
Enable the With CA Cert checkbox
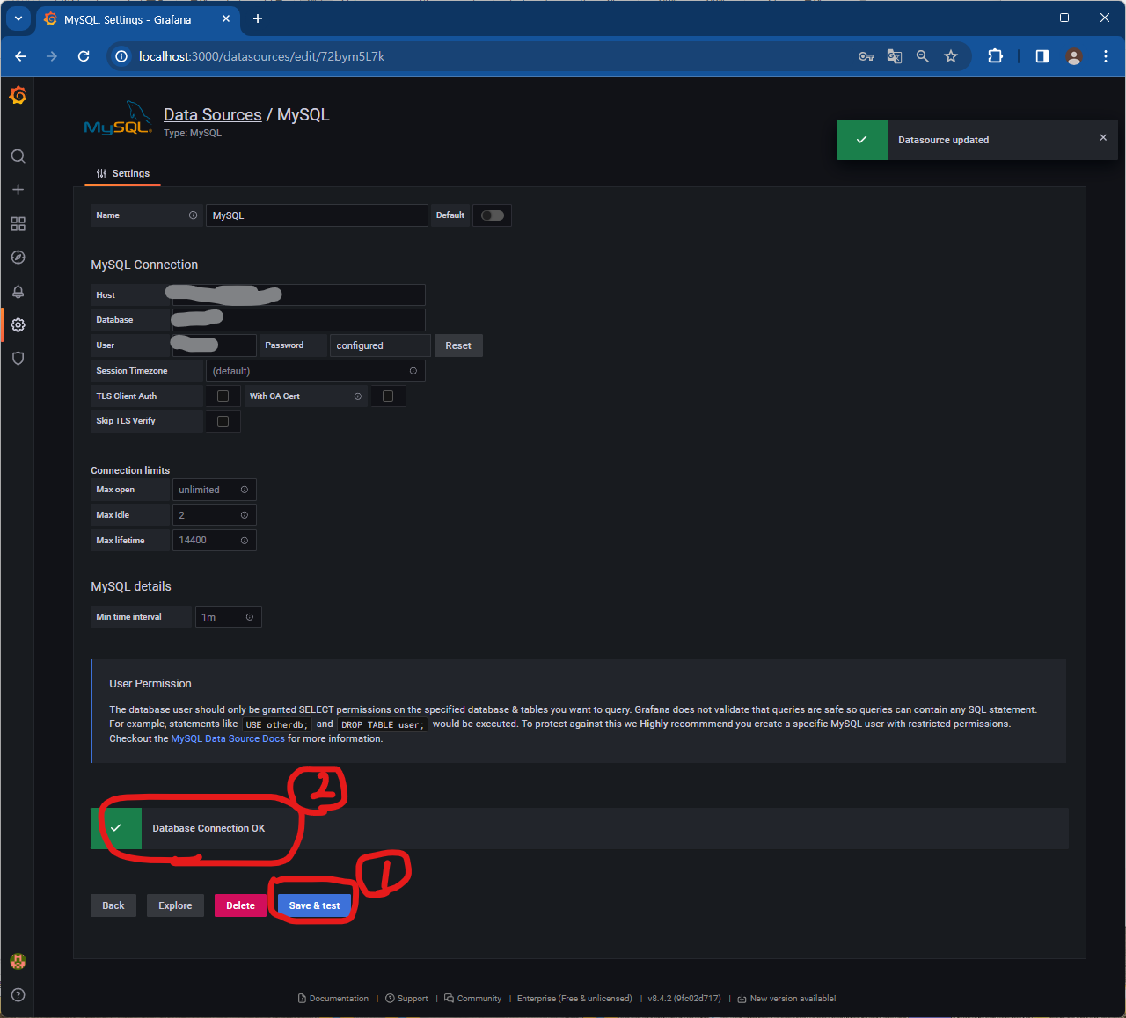(388, 396)
